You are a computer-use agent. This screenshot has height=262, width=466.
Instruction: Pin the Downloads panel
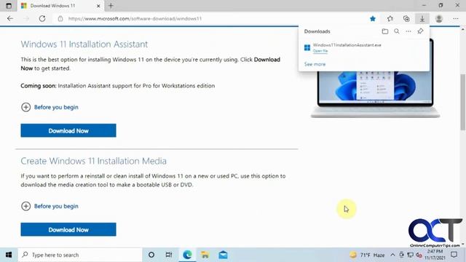(420, 31)
